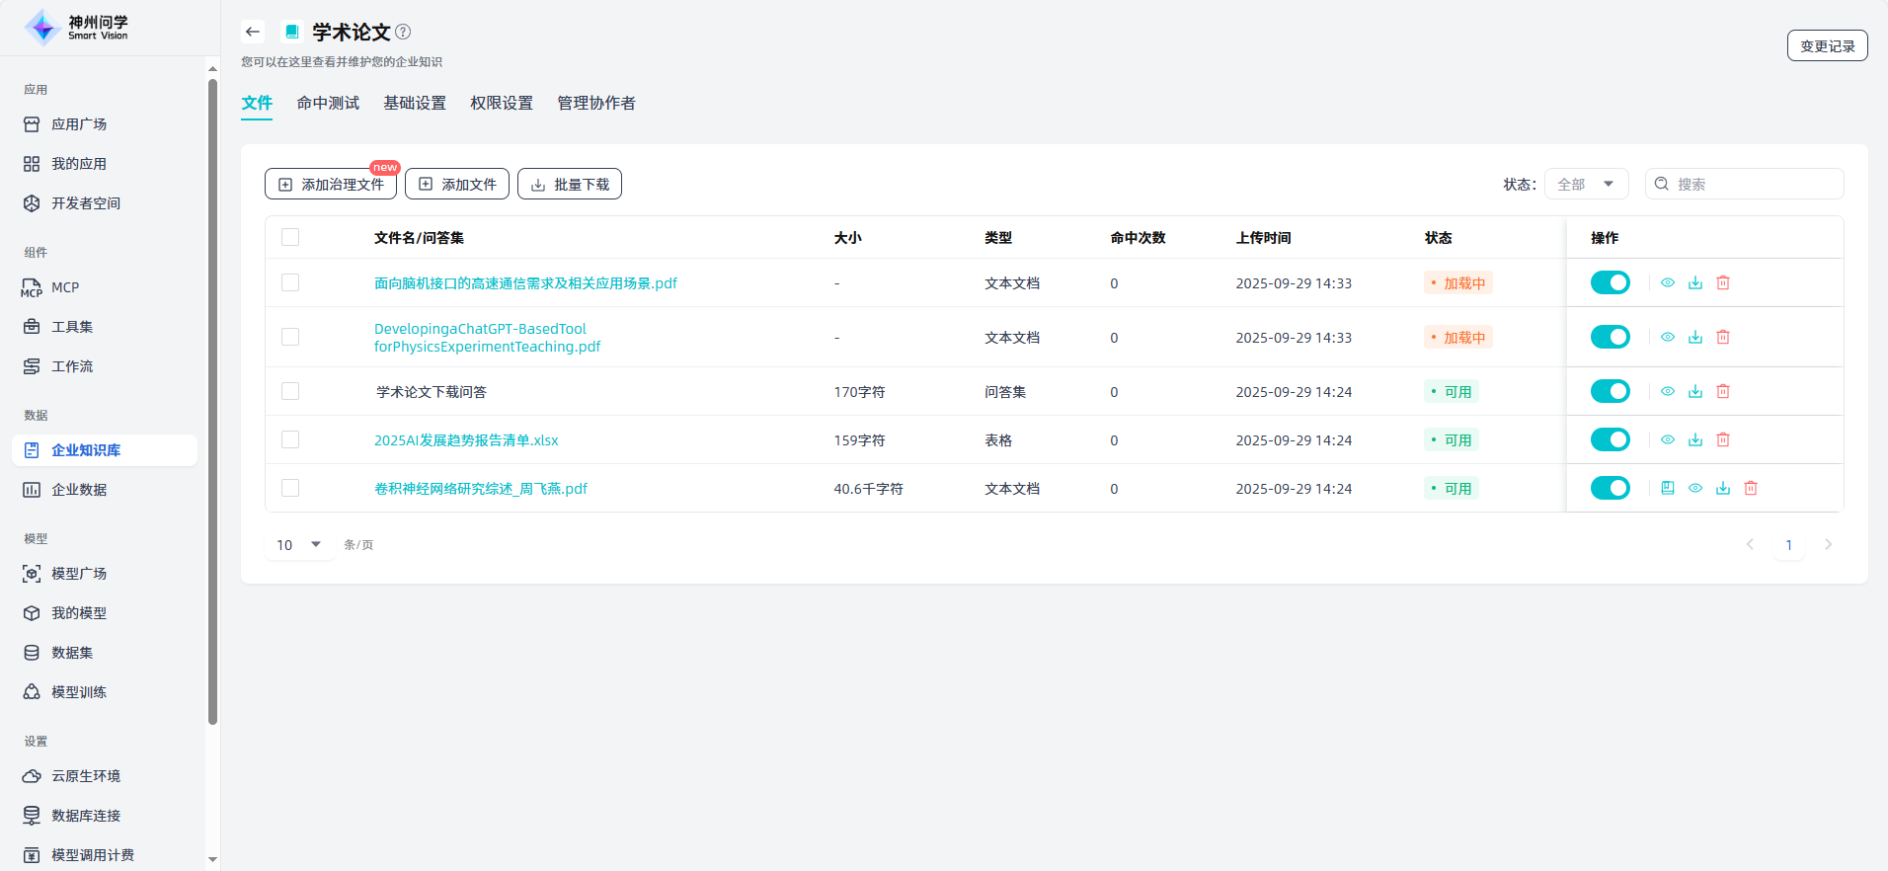The width and height of the screenshot is (1888, 871).
Task: Open the 状态 filter dropdown showing 全部
Action: tap(1586, 184)
